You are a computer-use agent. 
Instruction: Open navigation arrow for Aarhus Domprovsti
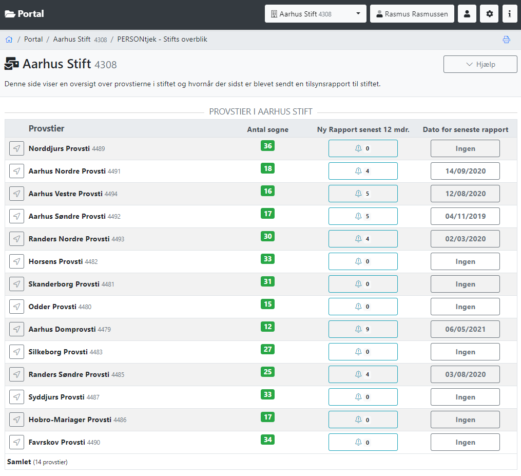click(x=16, y=329)
